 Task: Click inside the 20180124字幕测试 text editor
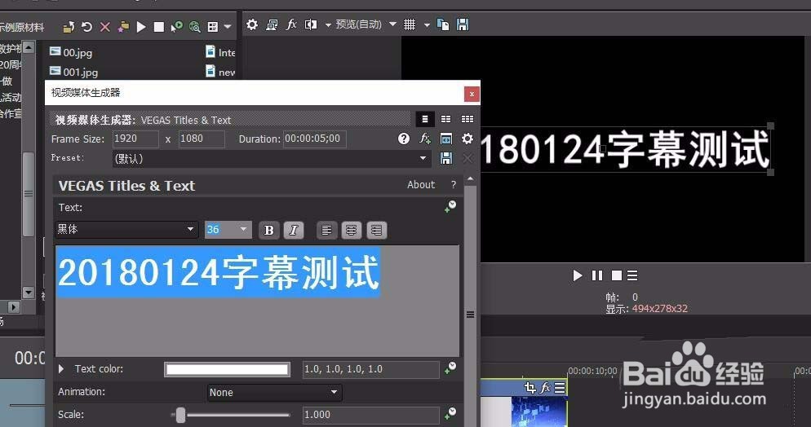coord(257,301)
